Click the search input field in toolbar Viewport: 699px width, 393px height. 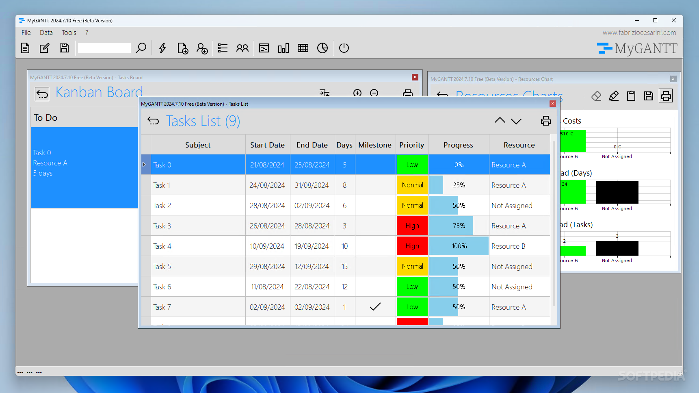coord(104,48)
